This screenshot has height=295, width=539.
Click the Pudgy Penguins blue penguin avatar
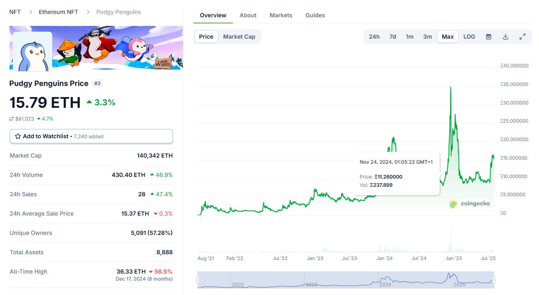click(x=33, y=51)
